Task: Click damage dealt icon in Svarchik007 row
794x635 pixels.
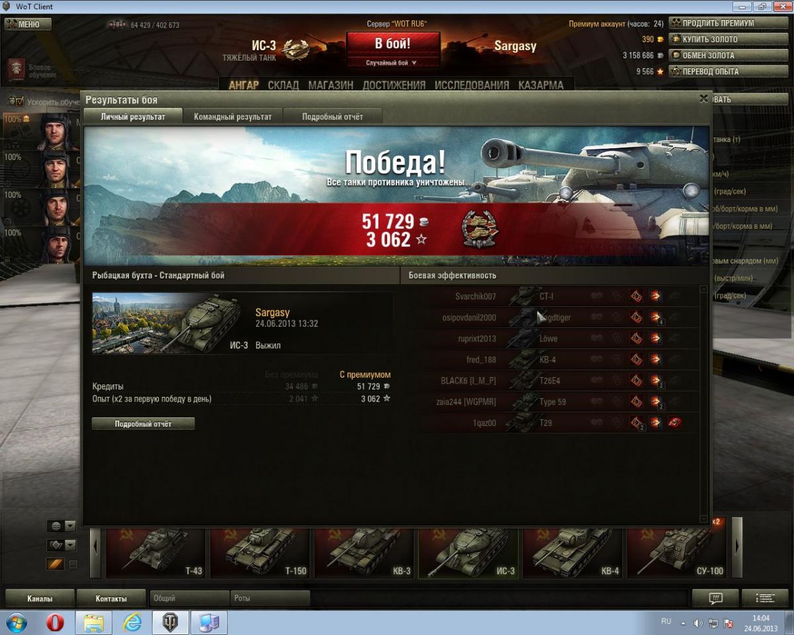Action: (x=655, y=296)
